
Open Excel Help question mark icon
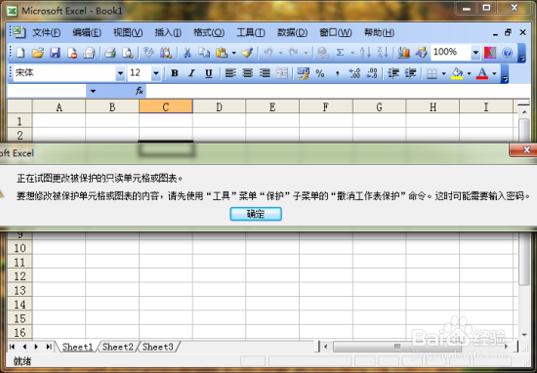(x=507, y=53)
